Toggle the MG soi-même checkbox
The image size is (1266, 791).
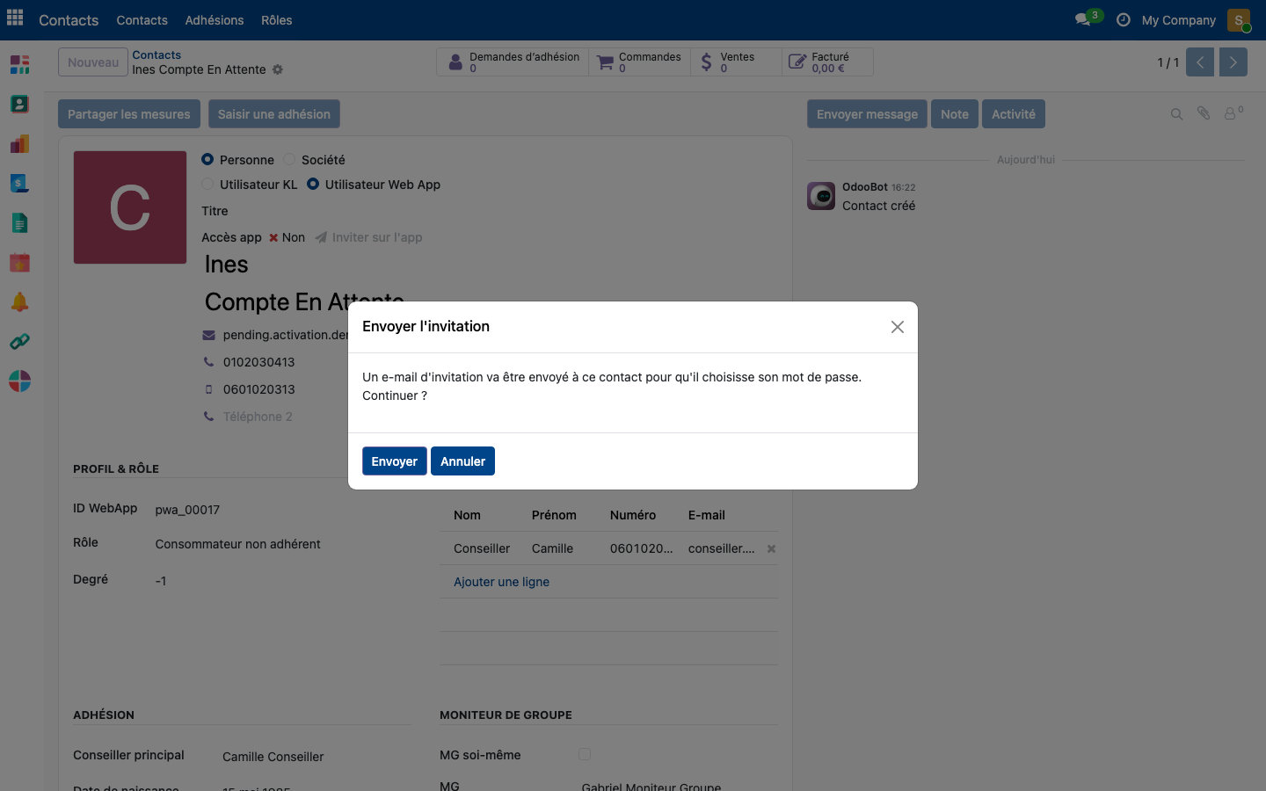tap(585, 754)
